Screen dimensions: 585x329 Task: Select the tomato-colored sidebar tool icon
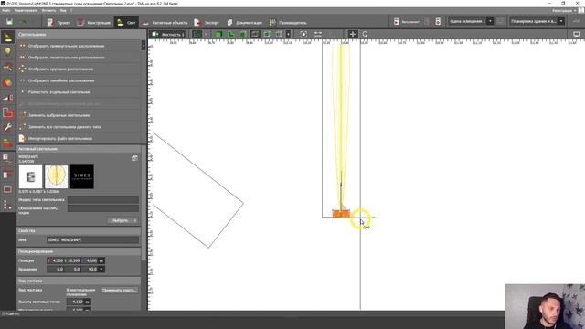point(7,82)
